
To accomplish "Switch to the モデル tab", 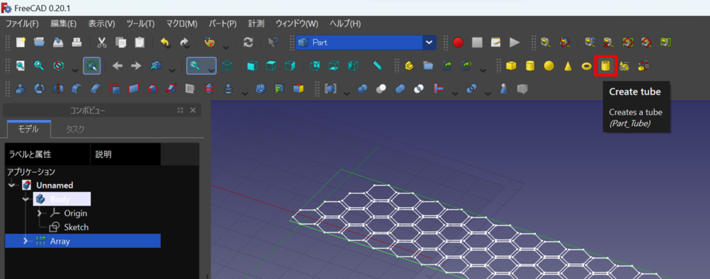I will pyautogui.click(x=29, y=129).
